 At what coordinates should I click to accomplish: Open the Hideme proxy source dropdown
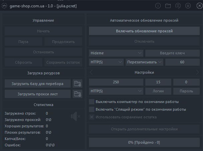point(116,53)
